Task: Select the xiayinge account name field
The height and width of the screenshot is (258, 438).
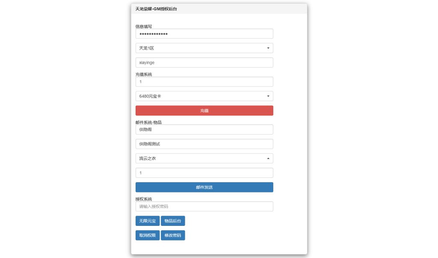Action: tap(204, 62)
